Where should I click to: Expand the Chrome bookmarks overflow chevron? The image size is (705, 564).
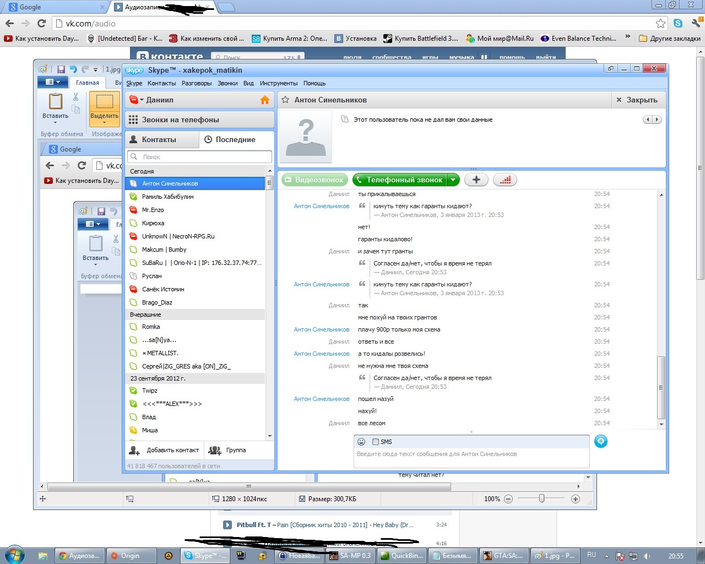(x=627, y=38)
